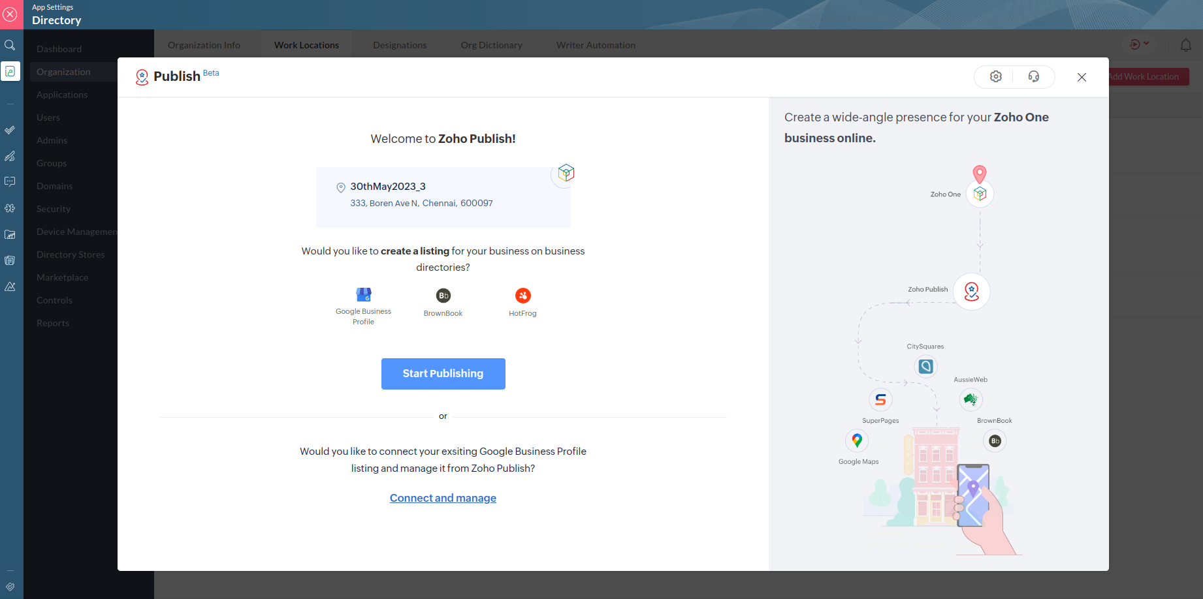Open Dashboard in the sidebar
Image resolution: width=1203 pixels, height=599 pixels.
click(59, 49)
